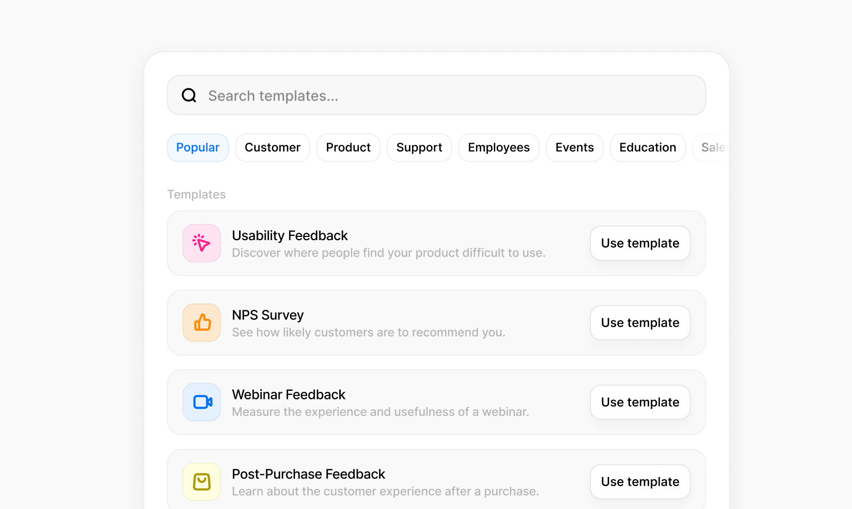
Task: Click the Templates section heading
Action: point(196,194)
